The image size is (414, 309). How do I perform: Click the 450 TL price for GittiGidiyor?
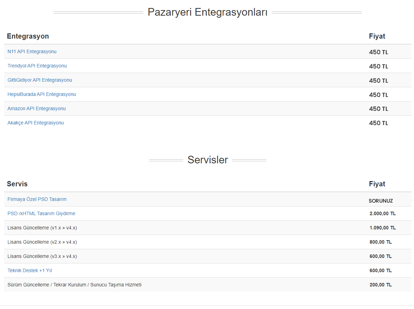pyautogui.click(x=378, y=81)
